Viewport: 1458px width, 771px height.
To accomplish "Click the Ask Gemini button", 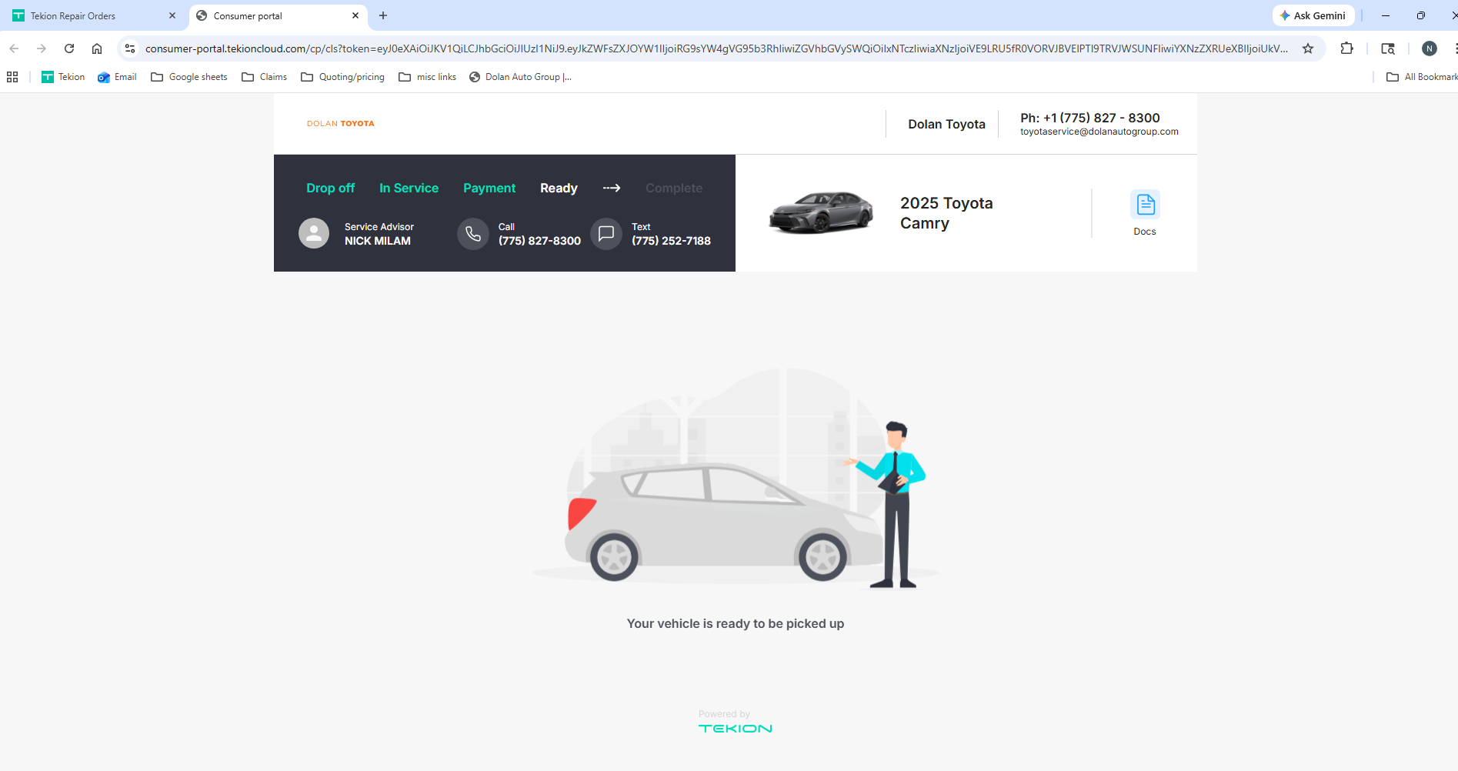I will tap(1313, 15).
